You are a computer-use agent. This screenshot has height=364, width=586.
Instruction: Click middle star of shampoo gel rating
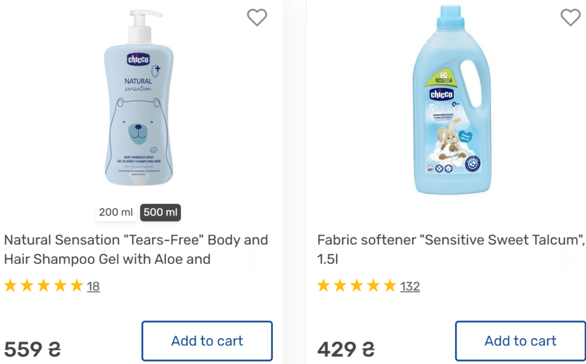click(43, 286)
